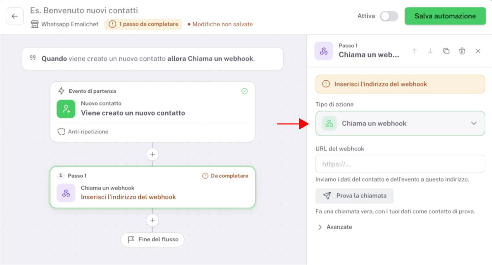Toggle the Attiva switch
Screen dimensions: 492x265
click(x=389, y=16)
